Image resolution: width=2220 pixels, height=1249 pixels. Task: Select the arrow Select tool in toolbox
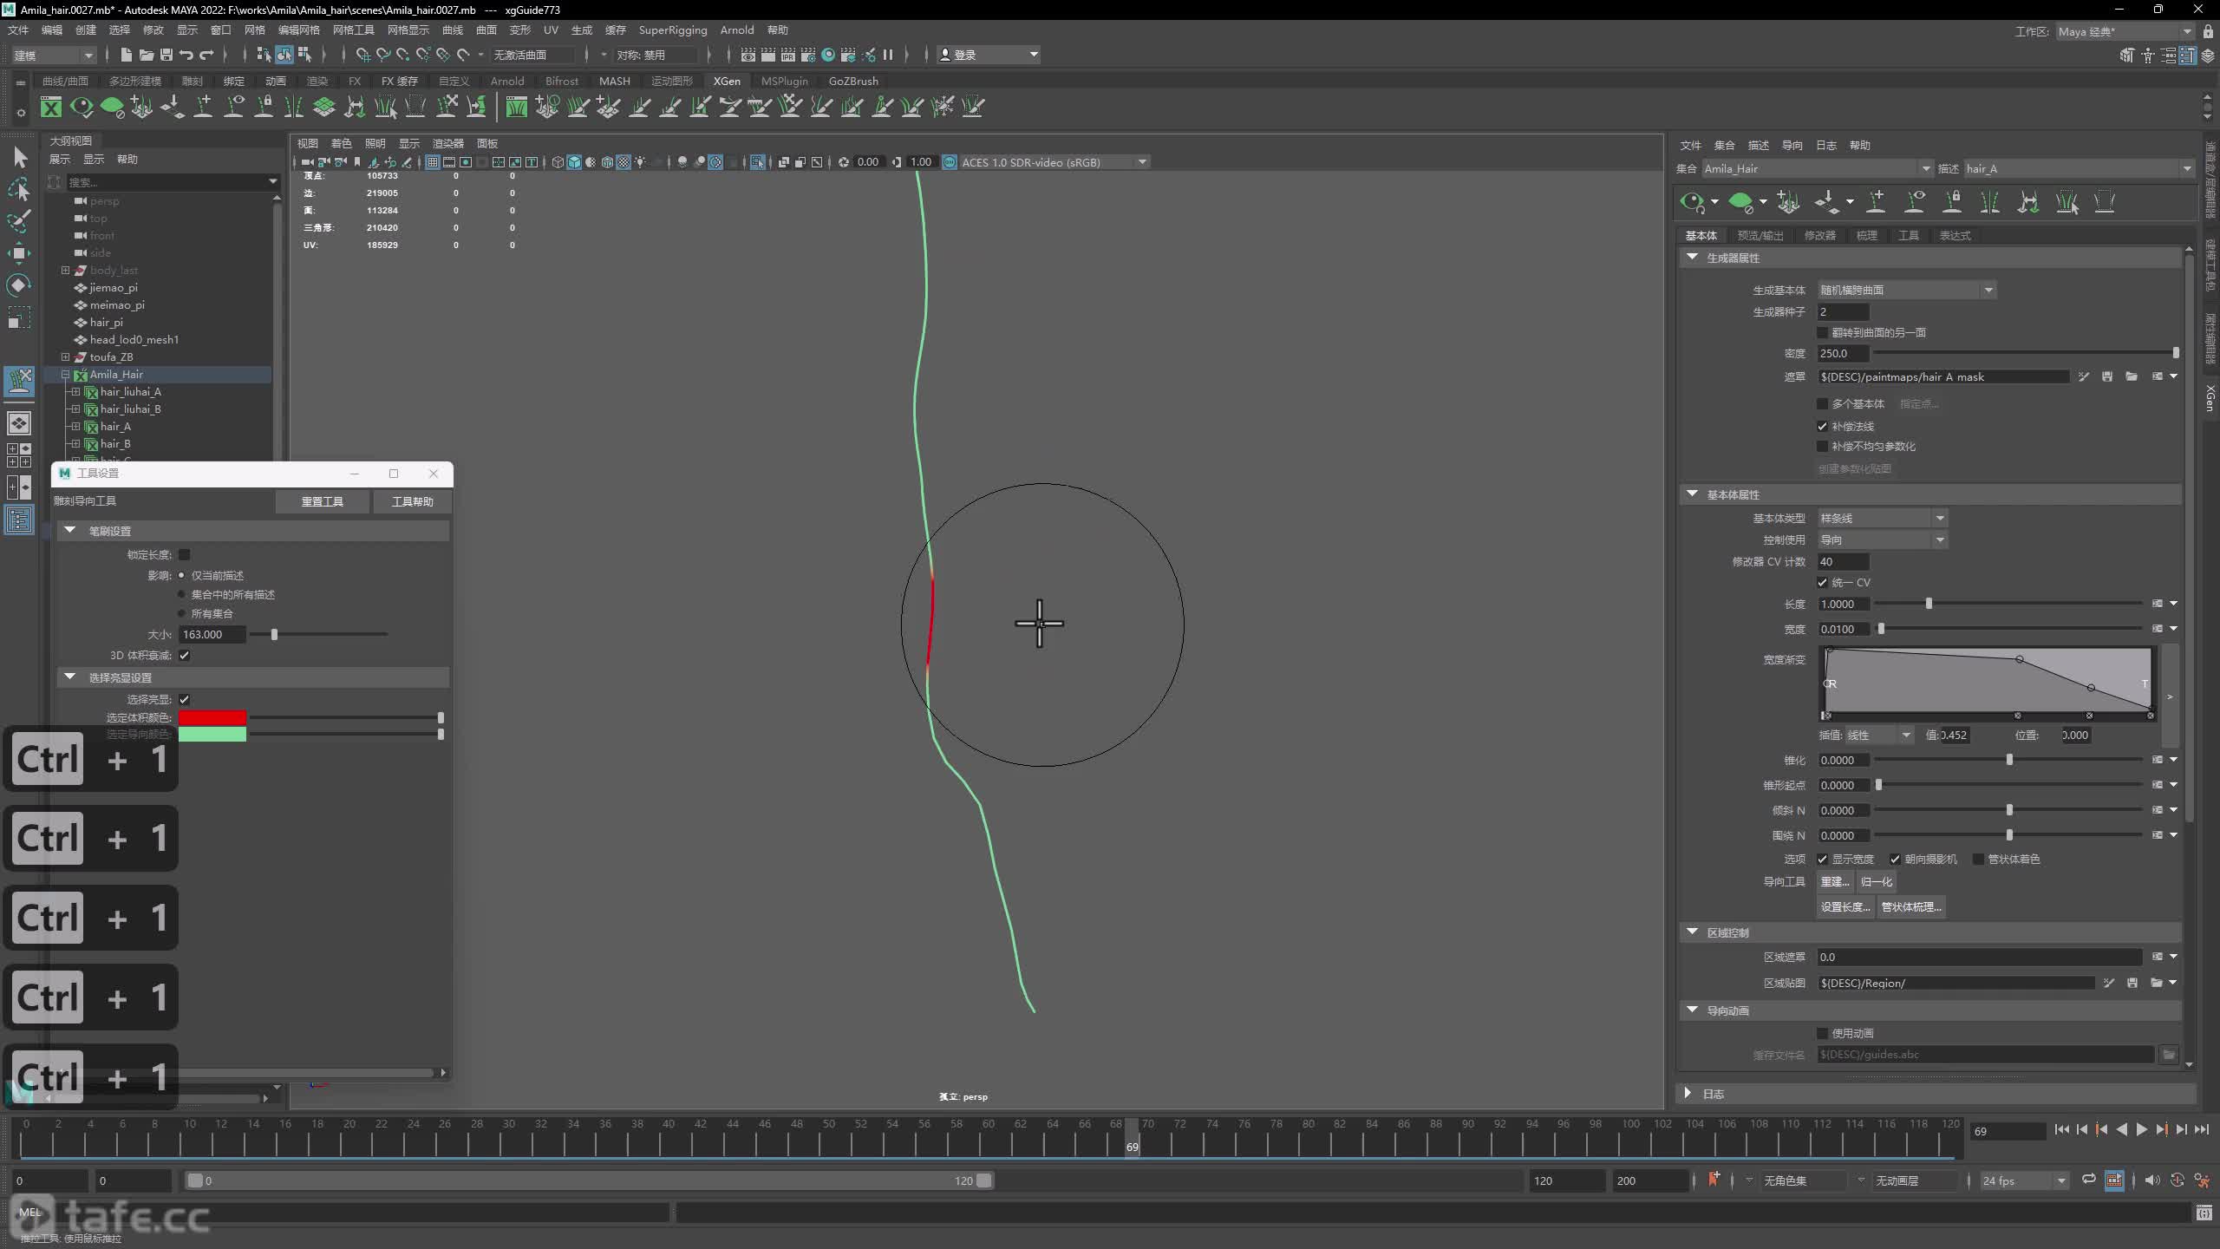point(20,157)
